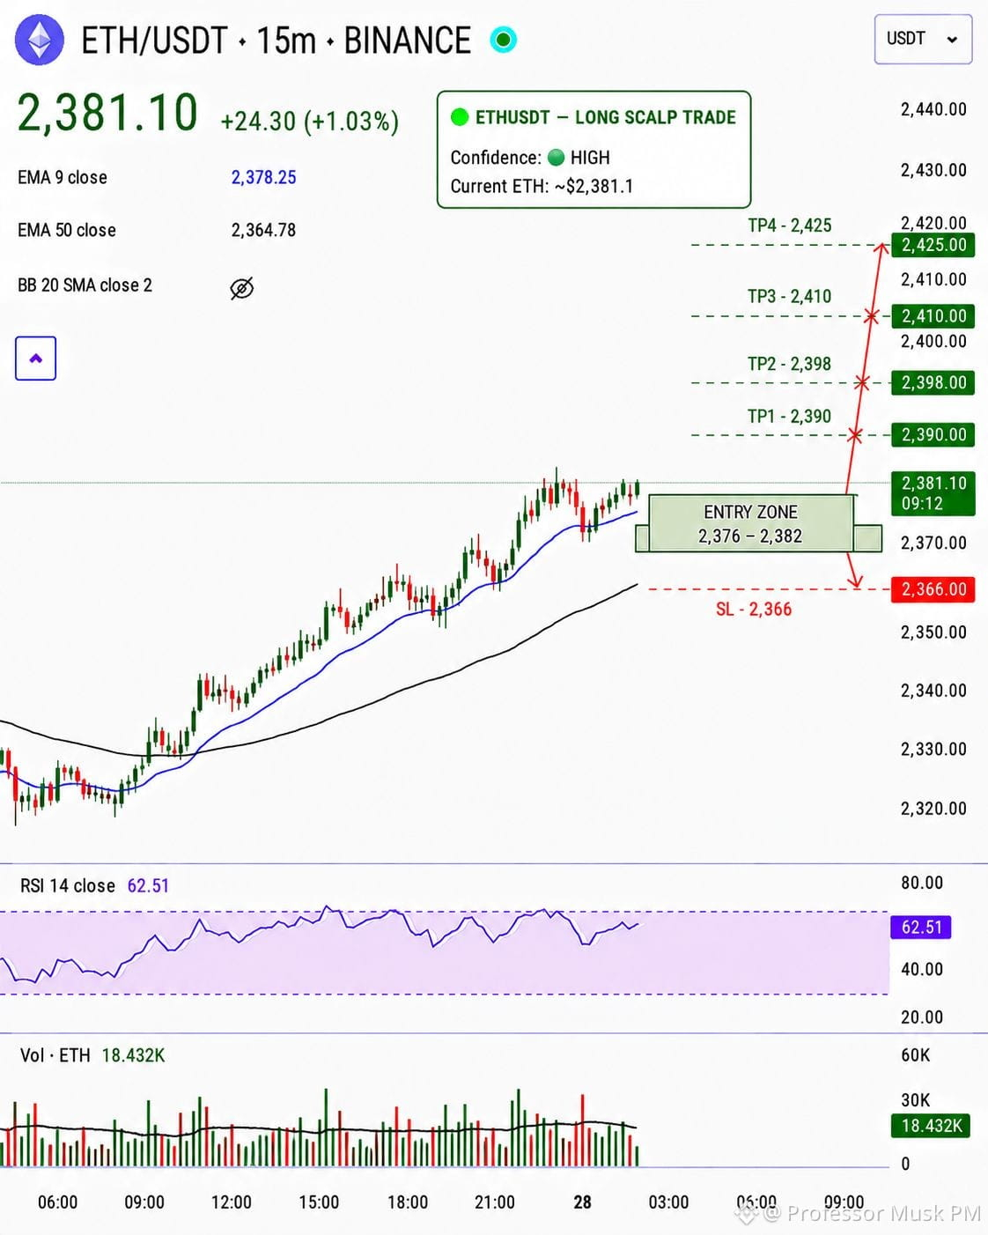This screenshot has height=1235, width=988.
Task: Click the Current ETH: ~$2,381.1 line
Action: click(x=542, y=186)
